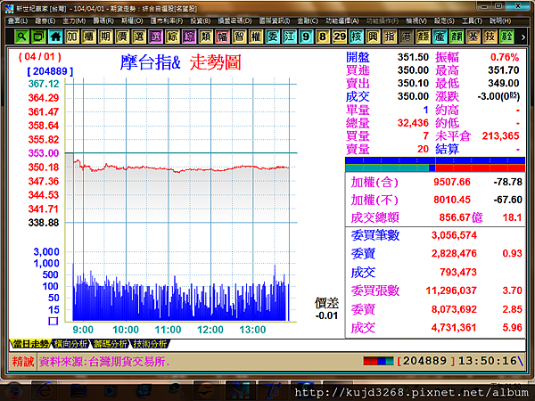Click the magenta 選 toolbar icon
Screen dimensions: 535x401
[x=155, y=37]
